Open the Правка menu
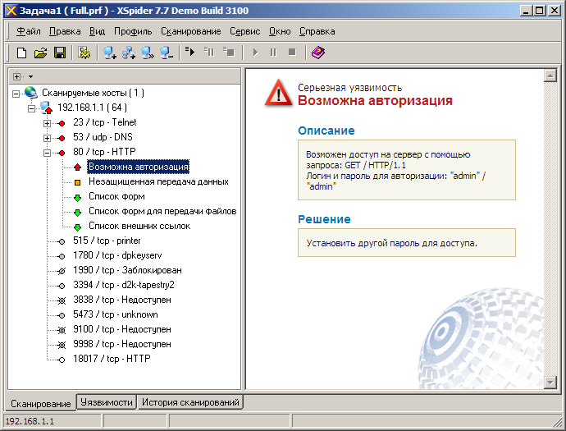 pyautogui.click(x=65, y=31)
